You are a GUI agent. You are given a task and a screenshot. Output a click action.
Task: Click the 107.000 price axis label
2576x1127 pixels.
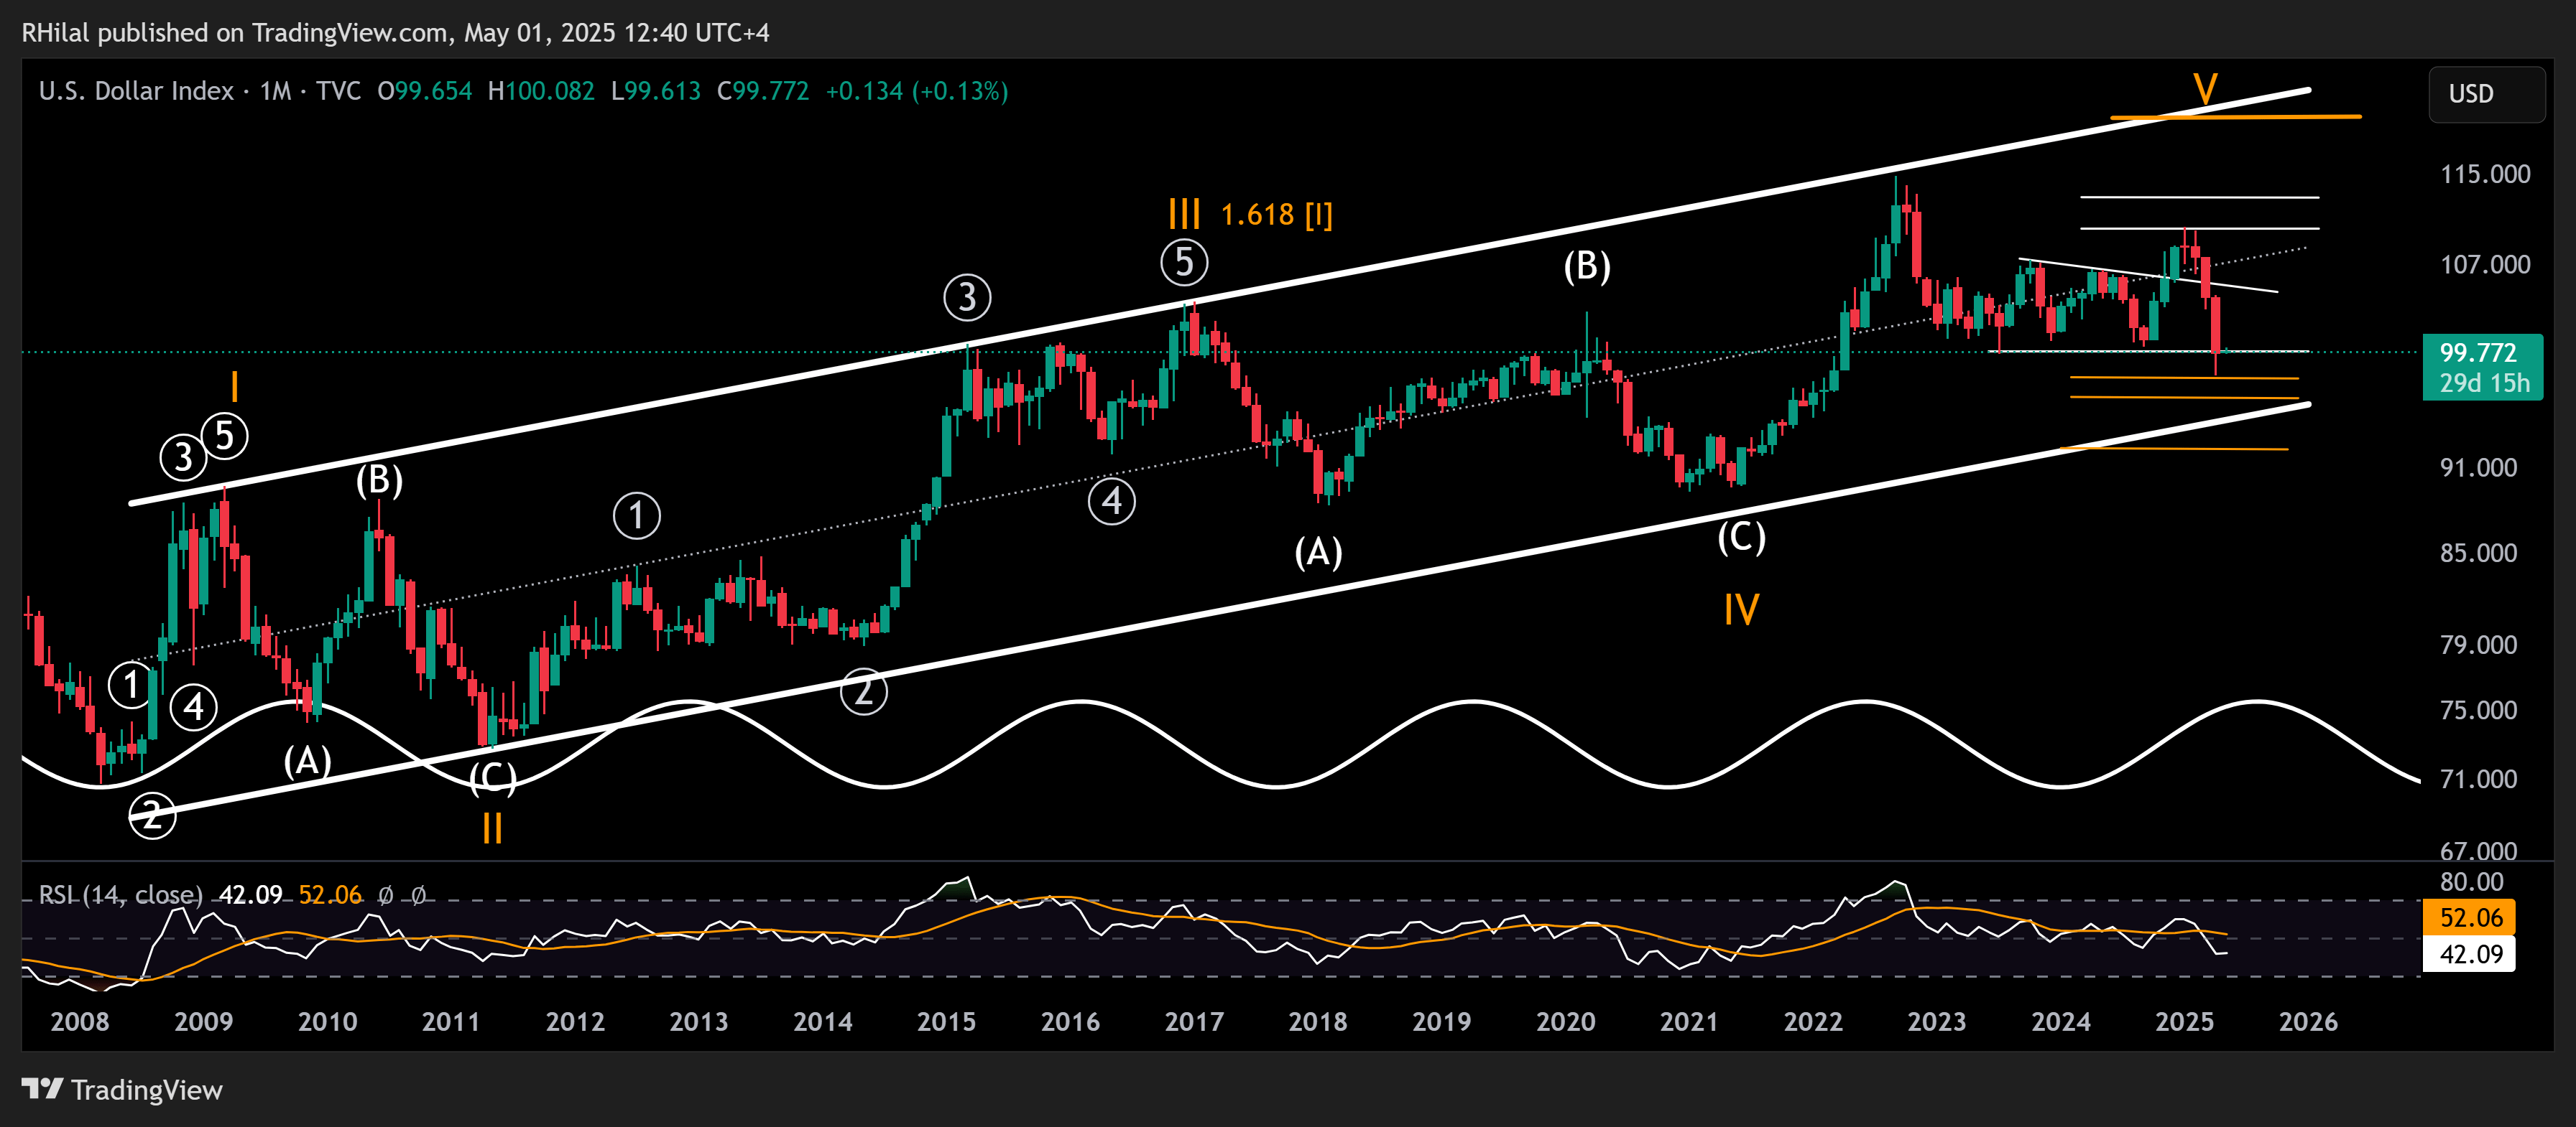point(2485,263)
